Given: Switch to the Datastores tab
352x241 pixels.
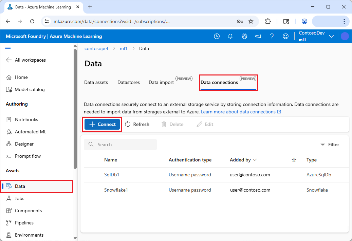Looking at the screenshot, I should coord(128,82).
